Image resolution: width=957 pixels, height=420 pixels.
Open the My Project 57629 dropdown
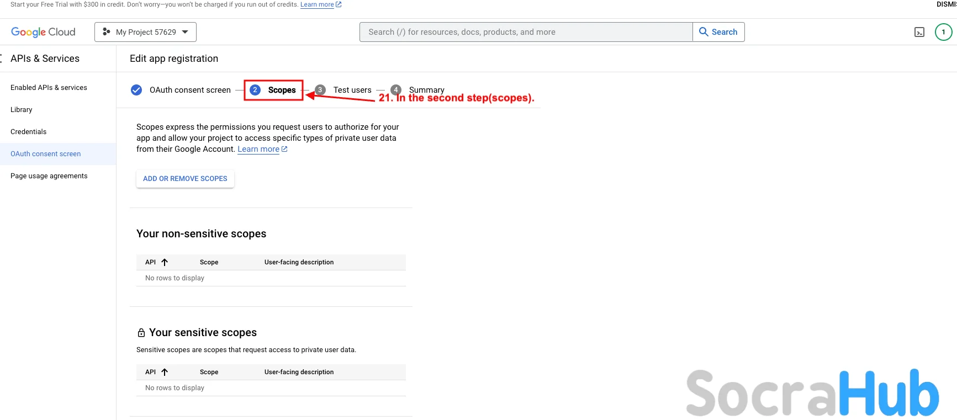tap(145, 32)
